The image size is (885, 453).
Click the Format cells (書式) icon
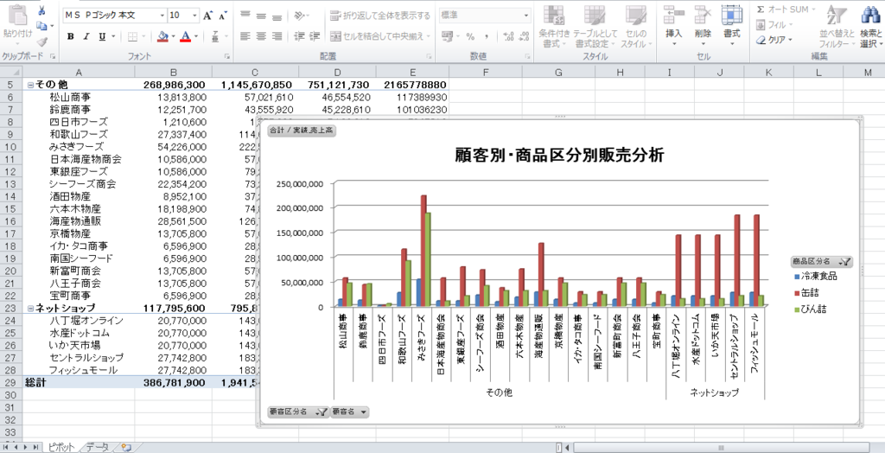tap(732, 16)
